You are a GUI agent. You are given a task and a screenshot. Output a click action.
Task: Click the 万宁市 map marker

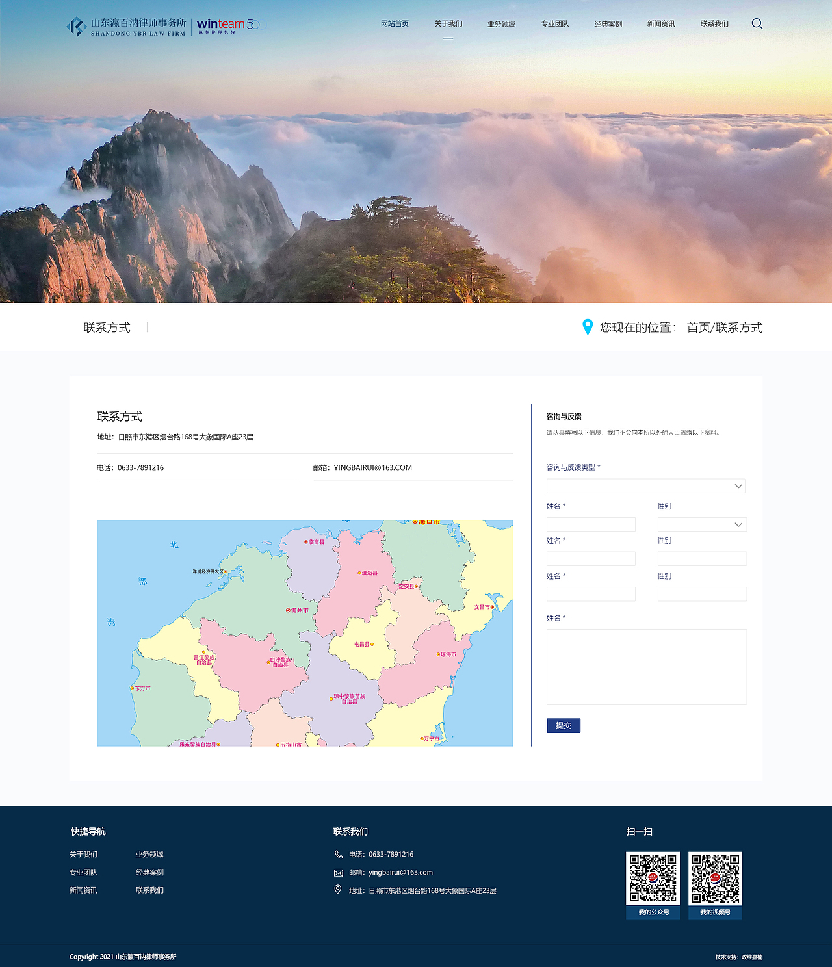[x=431, y=738]
